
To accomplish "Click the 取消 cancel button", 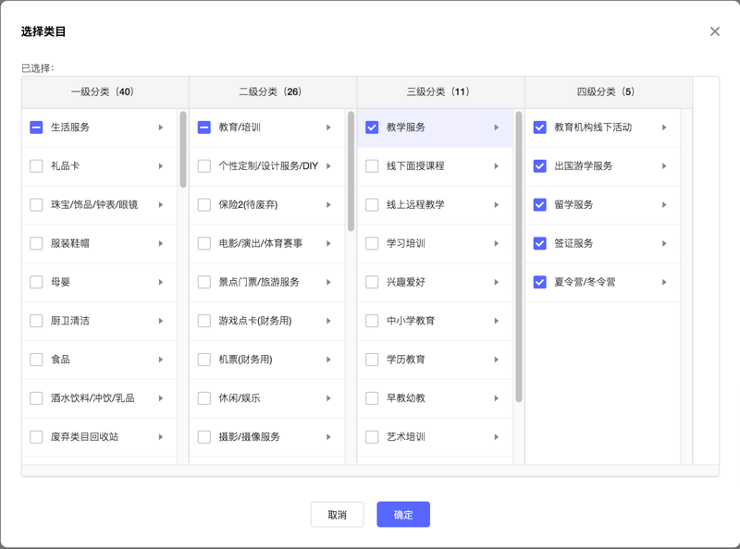I will 338,515.
